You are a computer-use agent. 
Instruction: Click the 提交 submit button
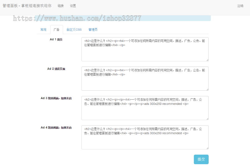coord(201,159)
